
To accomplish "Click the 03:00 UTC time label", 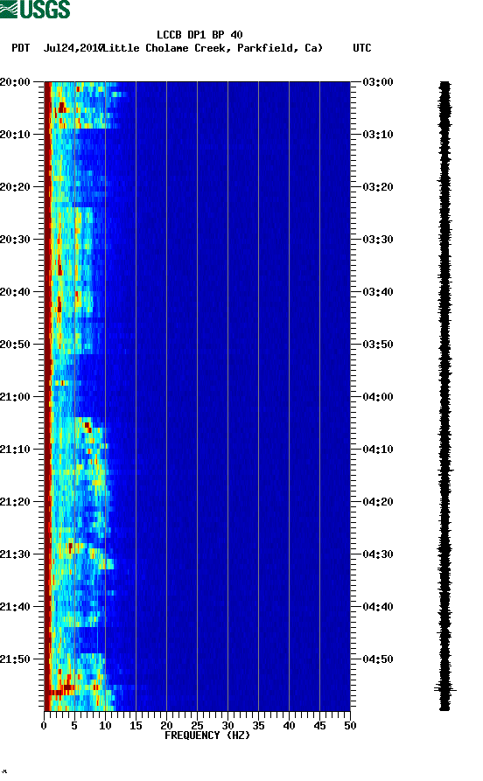I will tap(378, 81).
